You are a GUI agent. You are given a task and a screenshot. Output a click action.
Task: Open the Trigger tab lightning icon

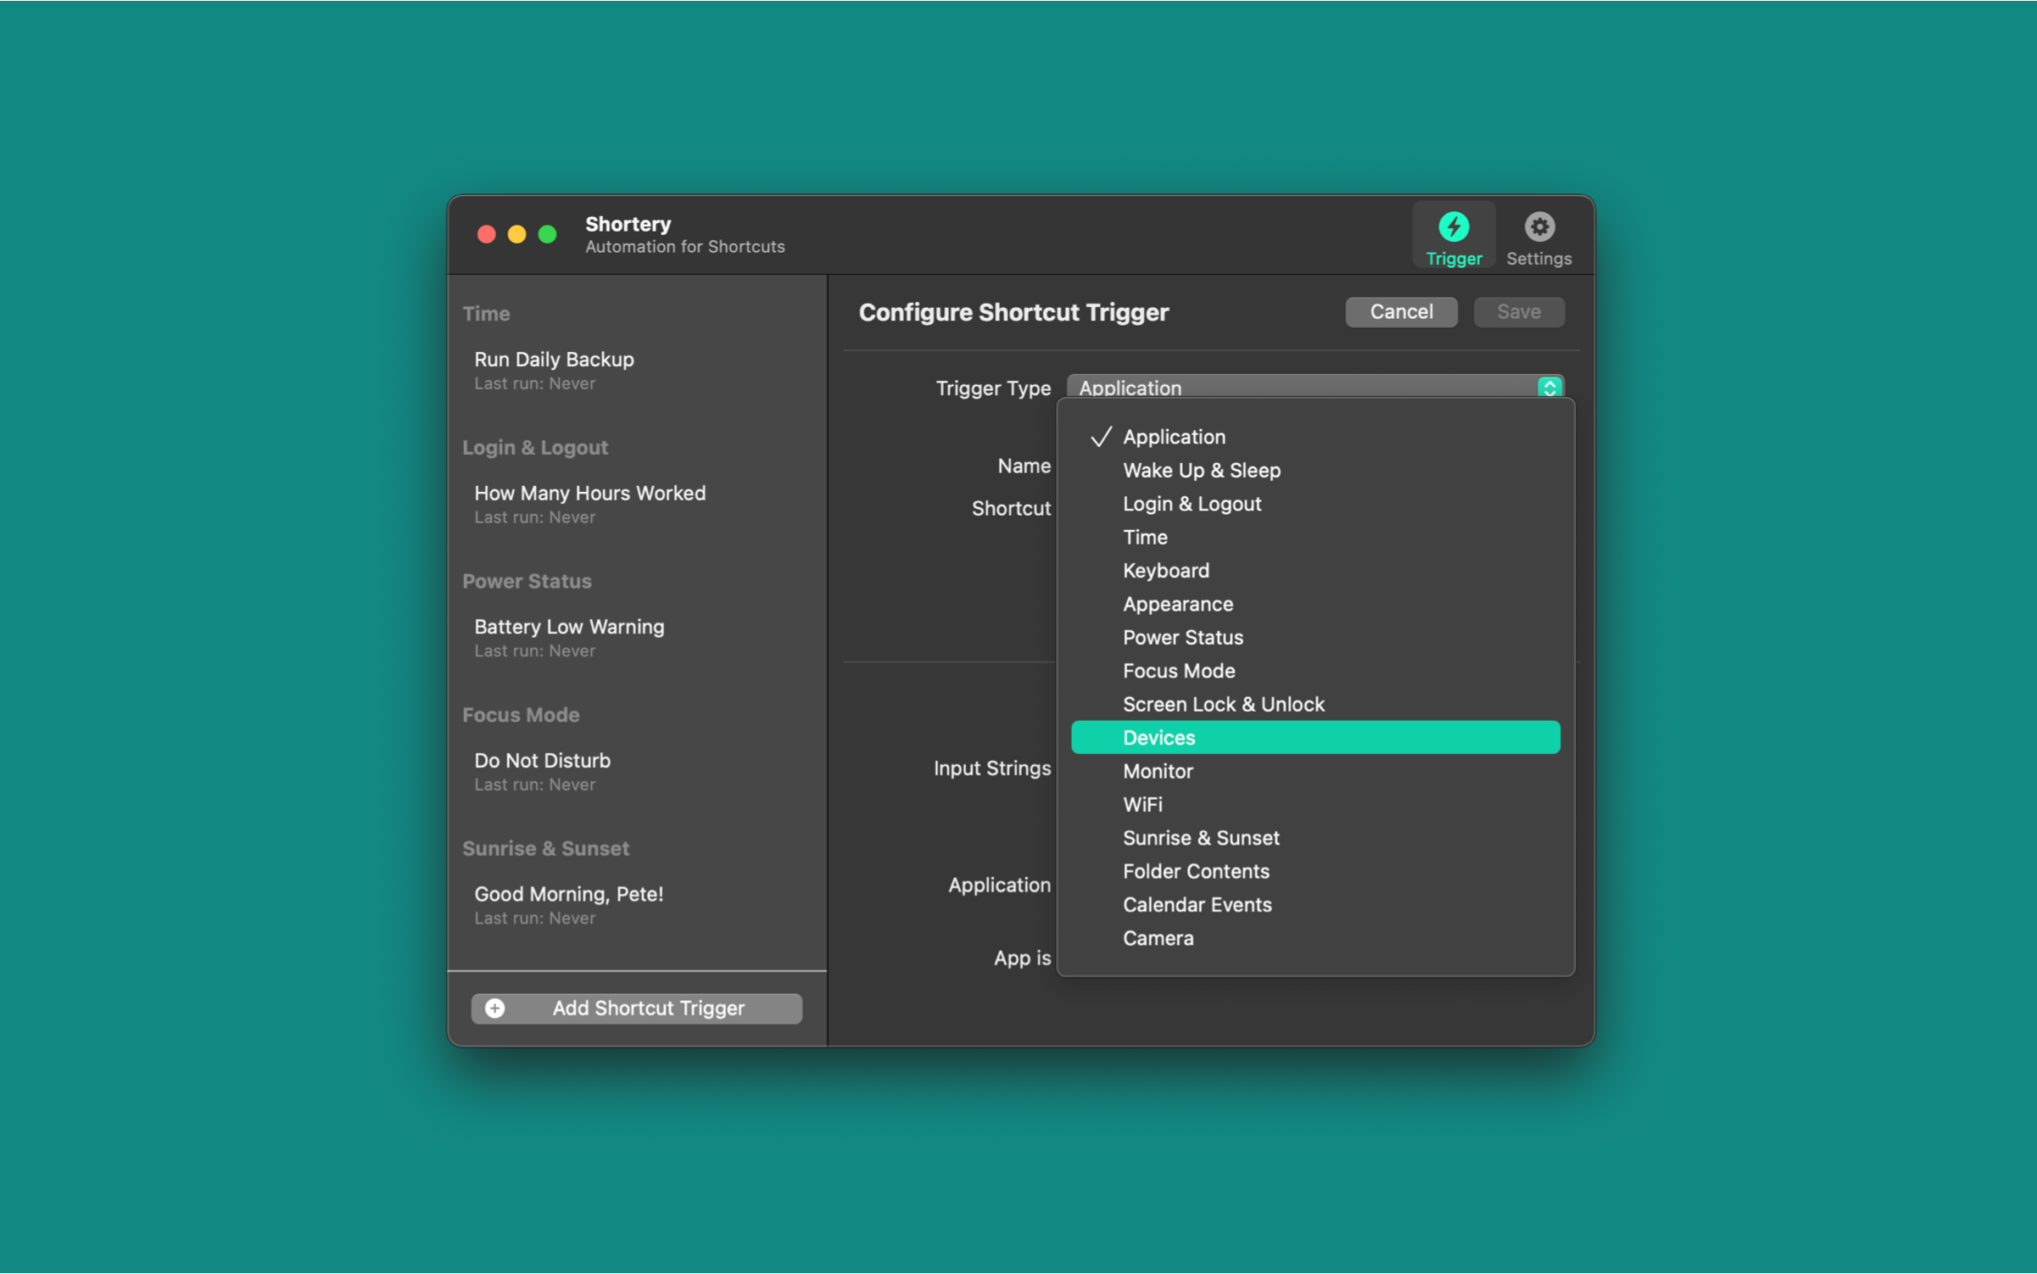click(x=1453, y=226)
